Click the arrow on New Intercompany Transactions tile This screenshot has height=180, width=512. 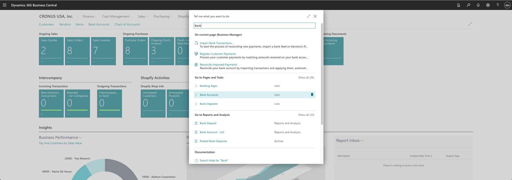tap(42, 114)
